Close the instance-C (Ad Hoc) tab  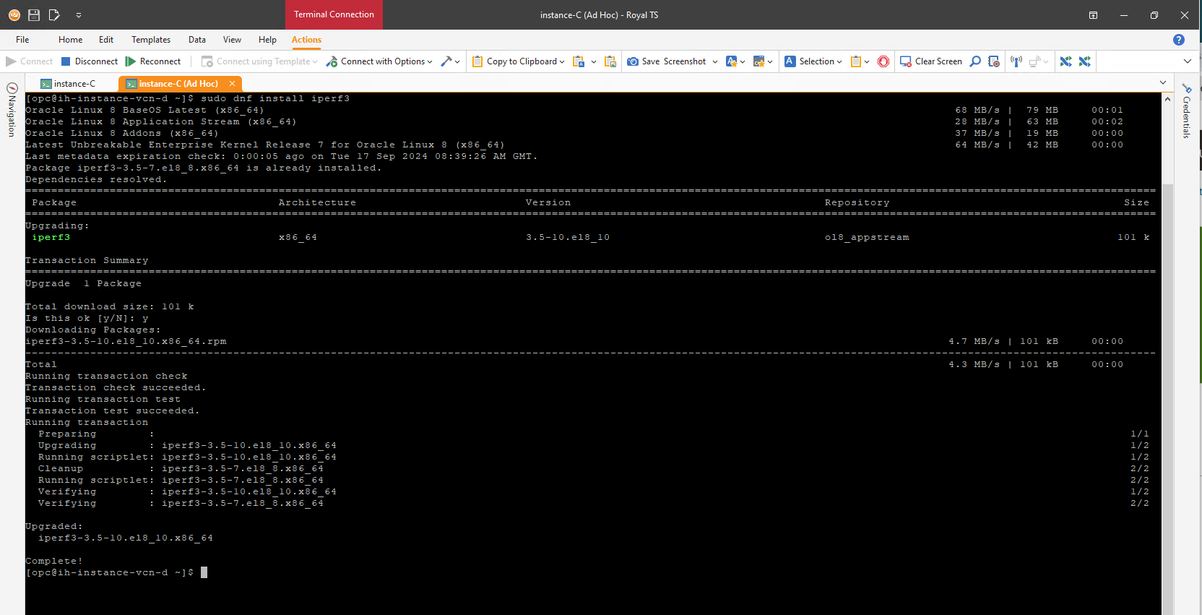232,84
